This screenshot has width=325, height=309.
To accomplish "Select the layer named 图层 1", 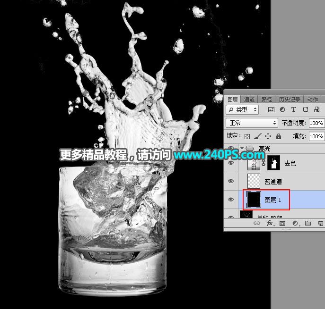I will pos(272,200).
